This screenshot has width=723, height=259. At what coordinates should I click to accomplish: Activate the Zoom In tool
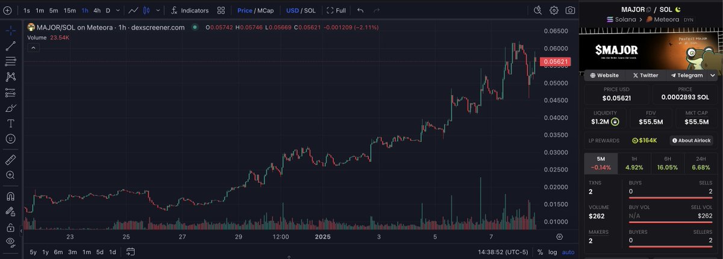click(10, 175)
